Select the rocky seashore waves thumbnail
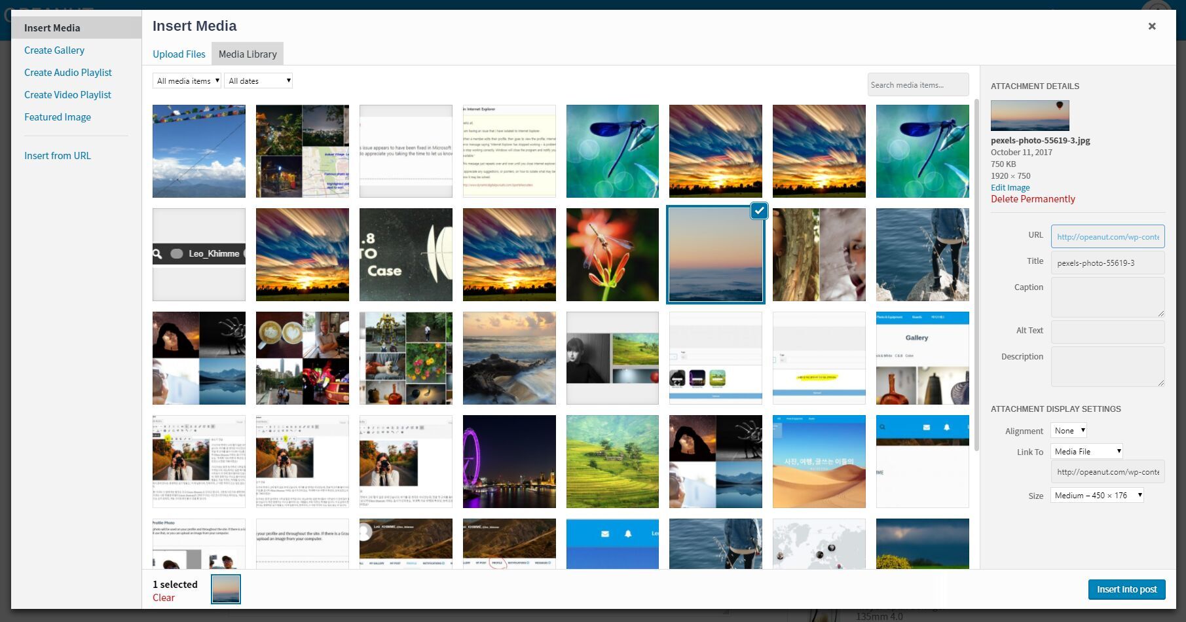 (x=509, y=358)
